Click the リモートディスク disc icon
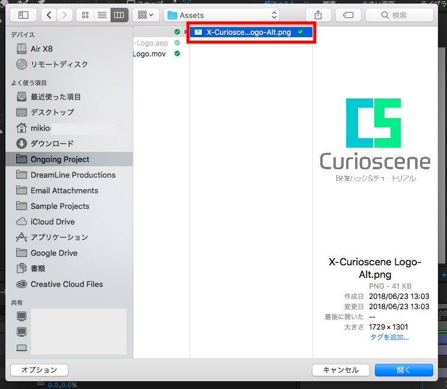Viewport: 447px width, 389px height. pos(22,64)
